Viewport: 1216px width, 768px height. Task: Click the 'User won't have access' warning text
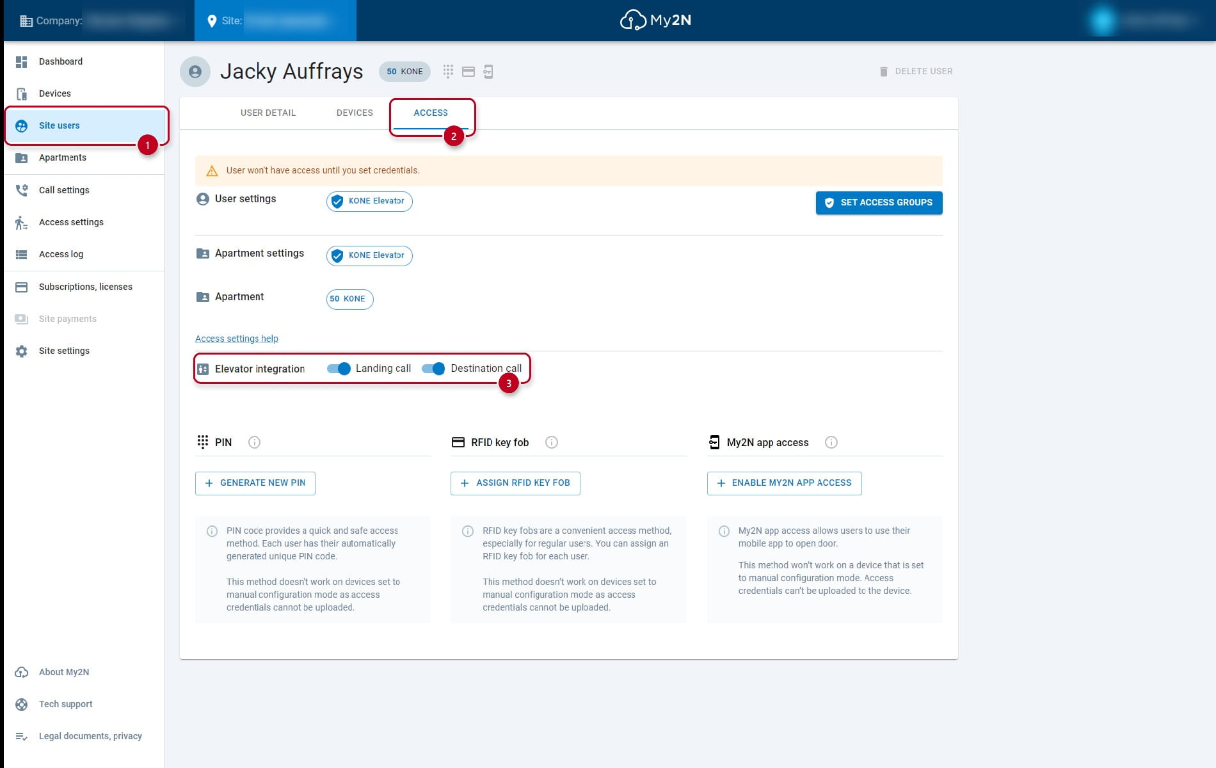323,171
